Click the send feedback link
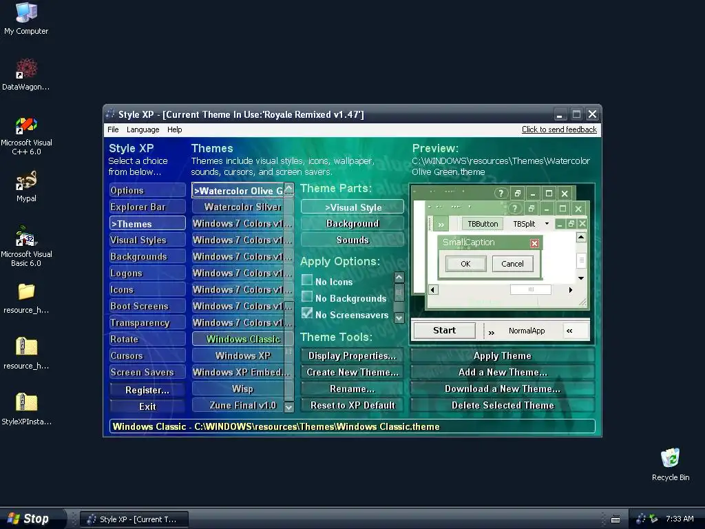The height and width of the screenshot is (529, 705). [559, 129]
